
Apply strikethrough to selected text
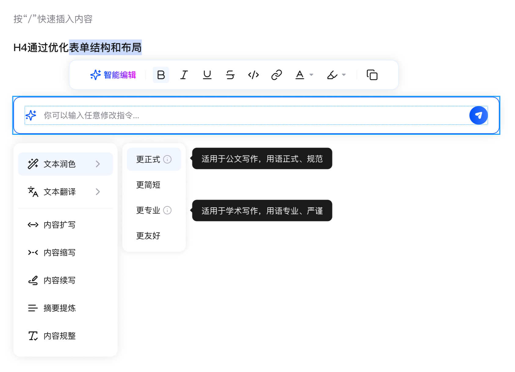click(230, 75)
